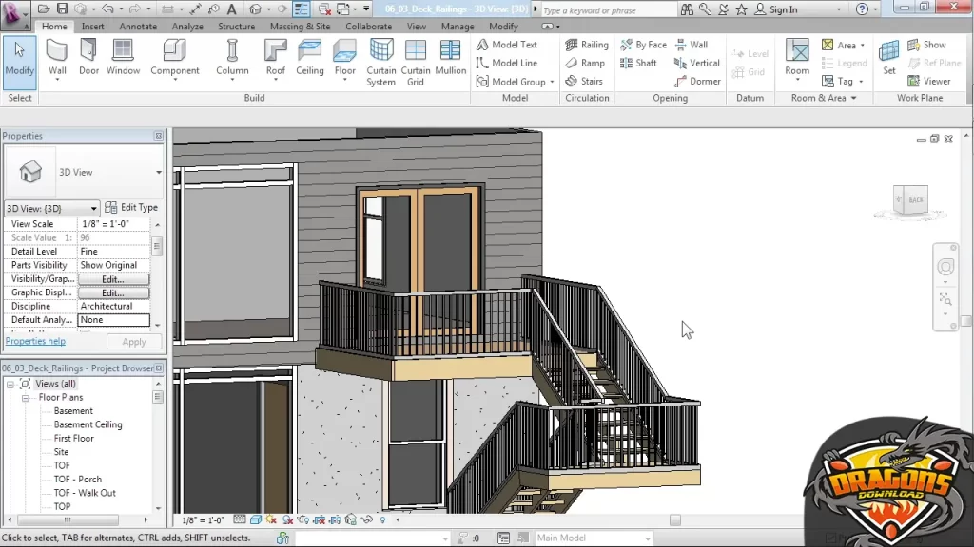Click the Edit Type button
This screenshot has height=547, width=974.
pos(131,208)
